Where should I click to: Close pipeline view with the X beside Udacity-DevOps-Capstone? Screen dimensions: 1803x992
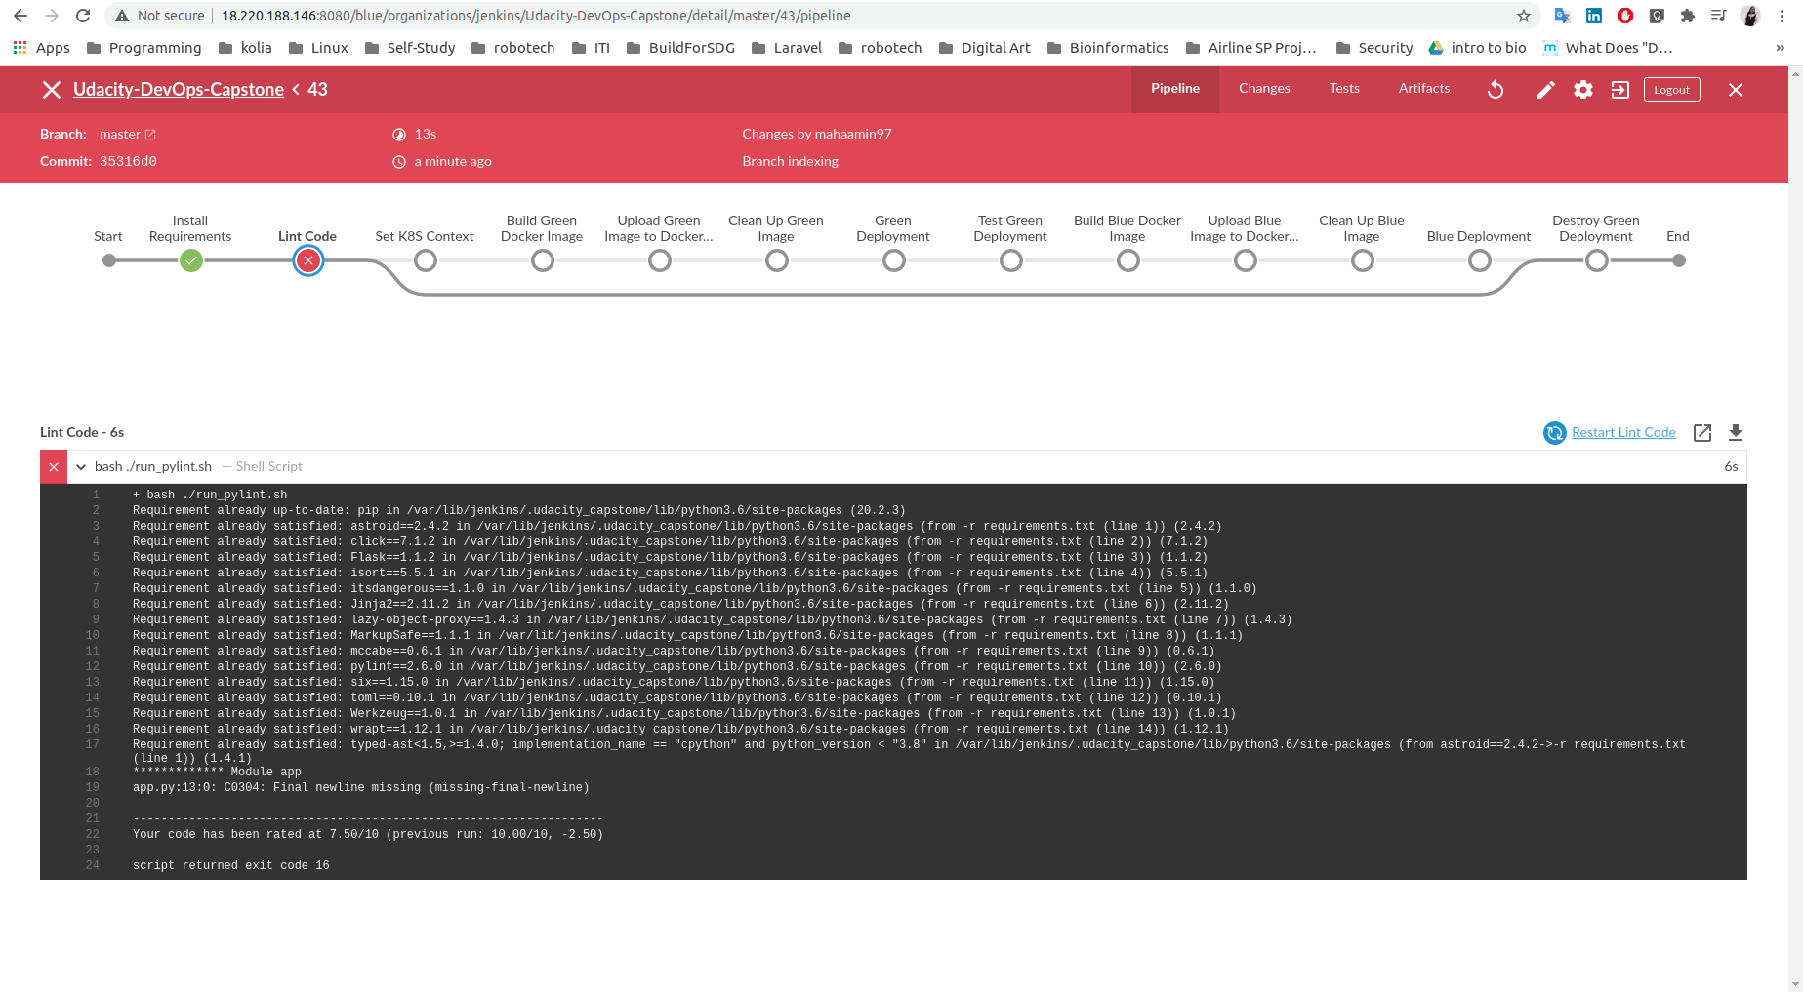pos(52,90)
